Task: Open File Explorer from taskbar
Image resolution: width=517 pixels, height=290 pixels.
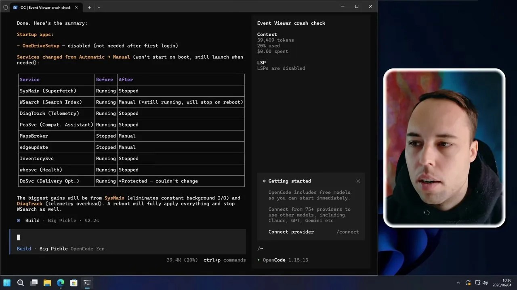Action: [x=47, y=283]
